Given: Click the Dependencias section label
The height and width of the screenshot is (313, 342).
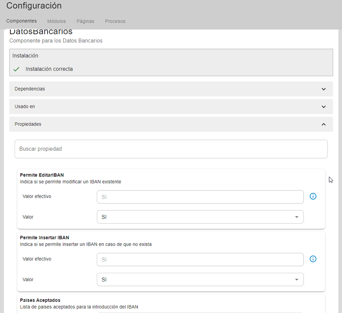Looking at the screenshot, I should (30, 89).
